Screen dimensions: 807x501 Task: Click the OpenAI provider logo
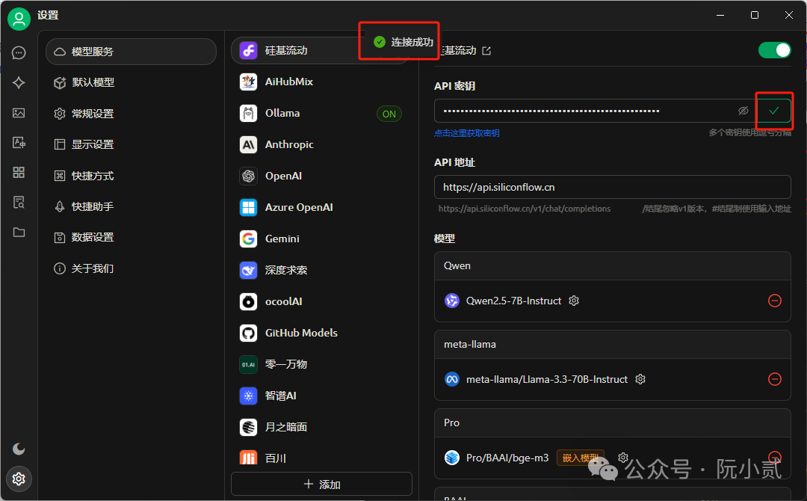point(249,176)
